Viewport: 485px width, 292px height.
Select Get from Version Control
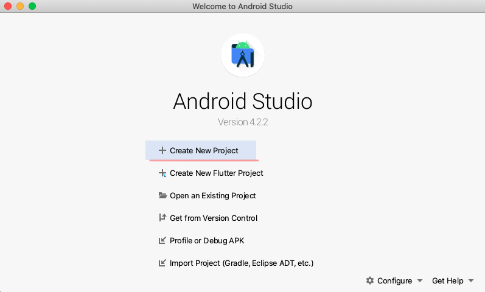214,218
